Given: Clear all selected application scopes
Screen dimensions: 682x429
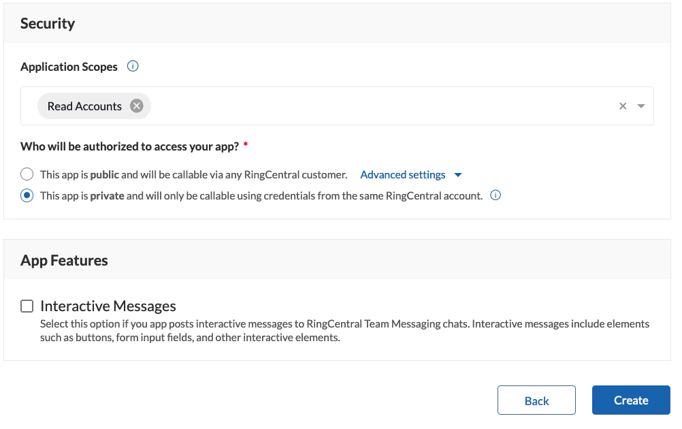Looking at the screenshot, I should (x=623, y=106).
